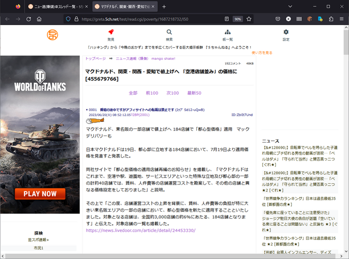Expand the list all tabs chevron
This screenshot has width=349, height=259.
(x=290, y=7)
